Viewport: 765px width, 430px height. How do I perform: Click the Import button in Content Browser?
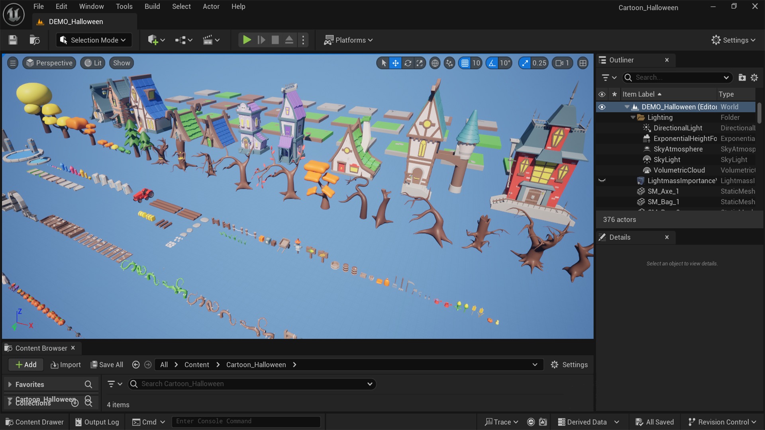tap(66, 365)
